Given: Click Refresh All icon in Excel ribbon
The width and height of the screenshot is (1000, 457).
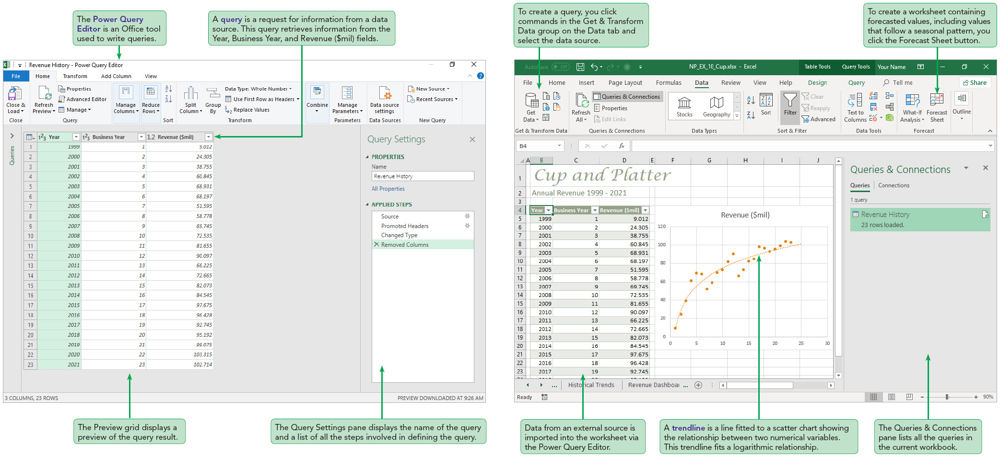Looking at the screenshot, I should (581, 101).
